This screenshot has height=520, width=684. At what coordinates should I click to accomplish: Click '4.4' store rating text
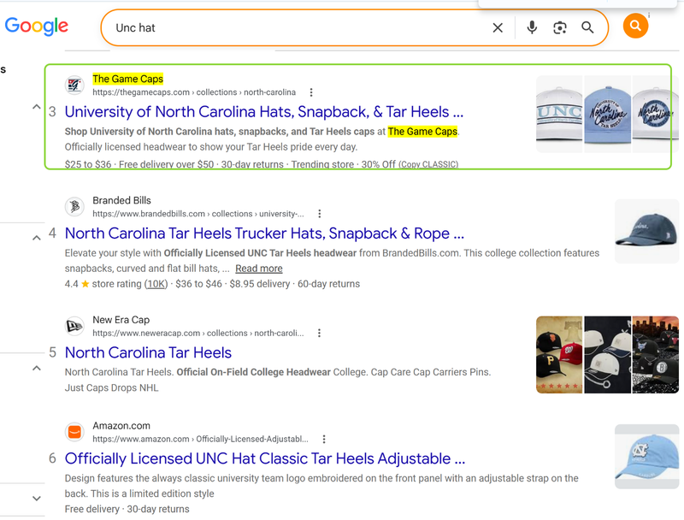pyautogui.click(x=72, y=284)
